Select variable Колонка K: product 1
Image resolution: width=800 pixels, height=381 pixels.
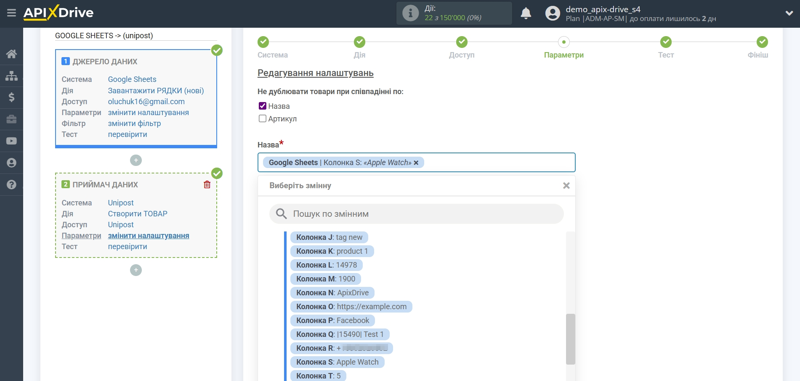pos(332,251)
